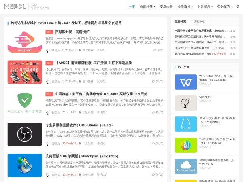Open the OBS Studio article thumbnail
243x182 pixels.
25,134
